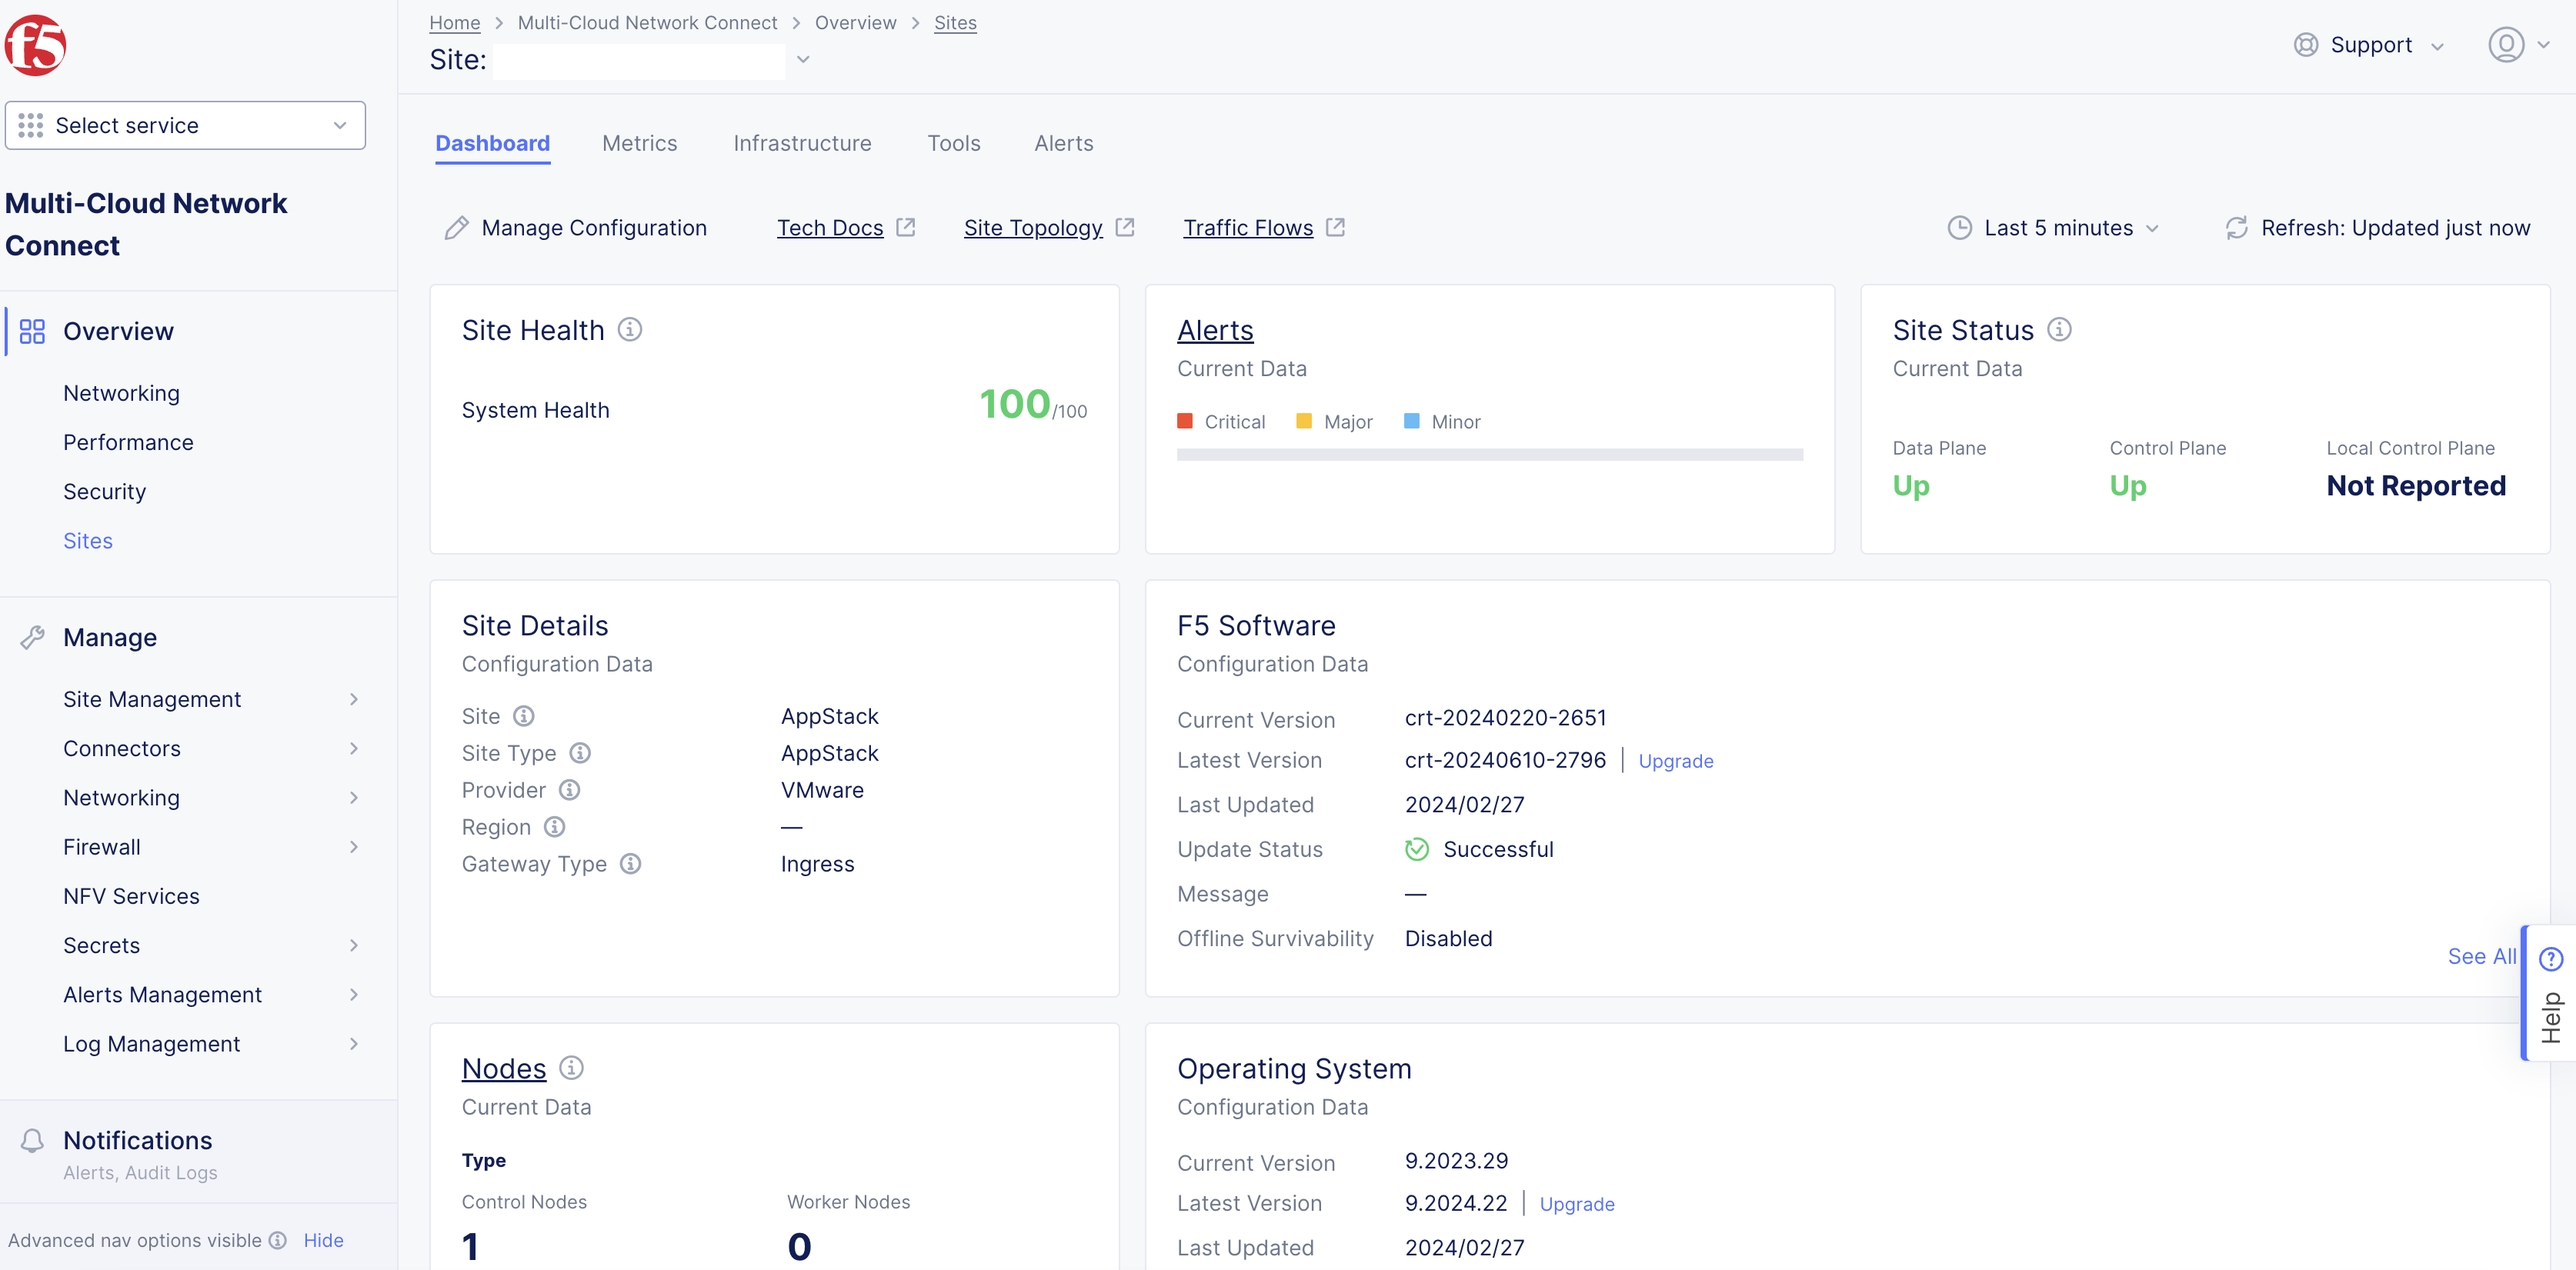Screen dimensions: 2576x1270
Task: Click See All in F5 Software card
Action: [x=2482, y=956]
